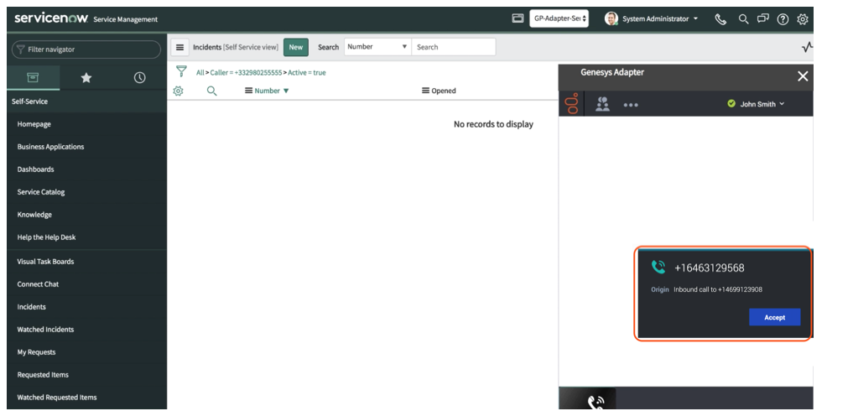
Task: Click the All breadcrumb link
Action: (200, 72)
